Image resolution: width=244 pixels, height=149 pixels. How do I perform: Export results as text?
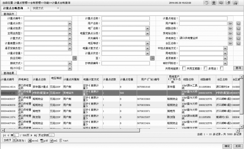pos(64,141)
